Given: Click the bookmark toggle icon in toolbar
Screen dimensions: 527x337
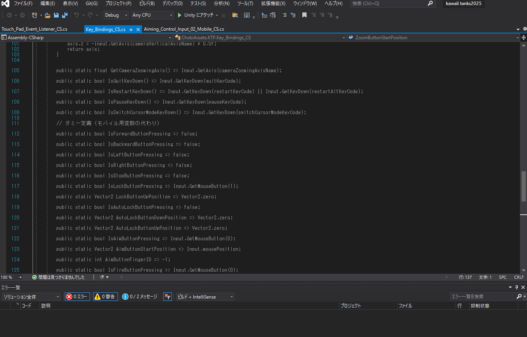Looking at the screenshot, I should pos(304,15).
